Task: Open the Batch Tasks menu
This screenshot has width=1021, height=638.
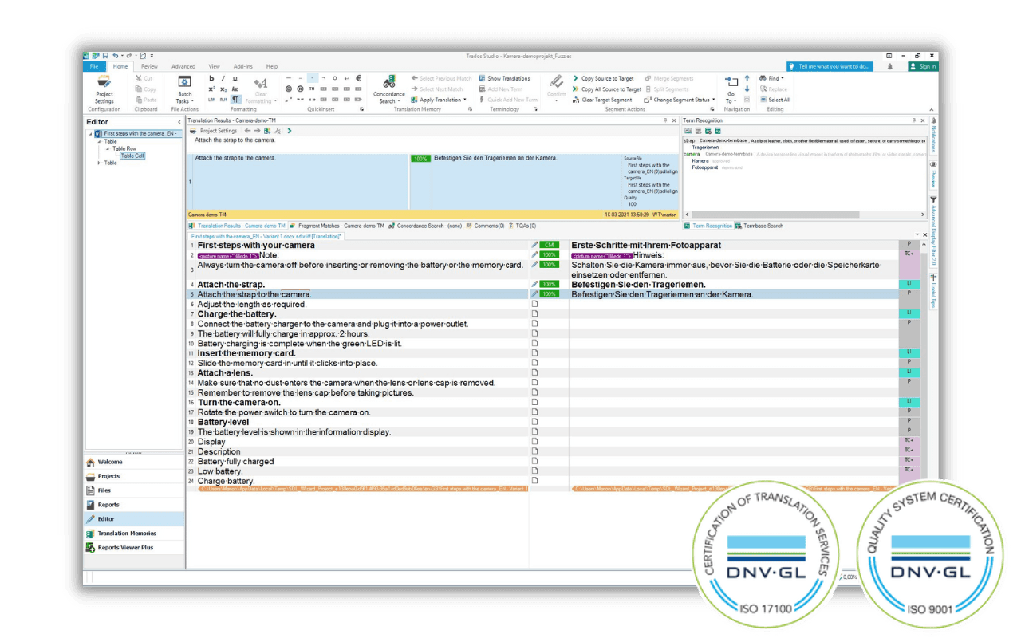Action: coord(184,89)
